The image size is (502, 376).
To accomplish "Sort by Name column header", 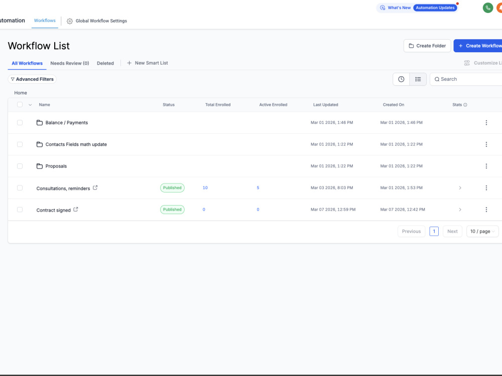I will [45, 105].
